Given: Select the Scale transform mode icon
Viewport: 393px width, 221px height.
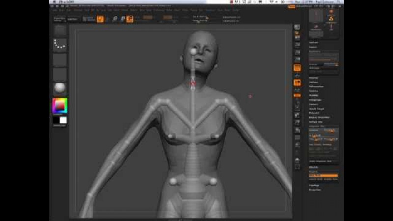Looking at the screenshot, I should (x=122, y=19).
